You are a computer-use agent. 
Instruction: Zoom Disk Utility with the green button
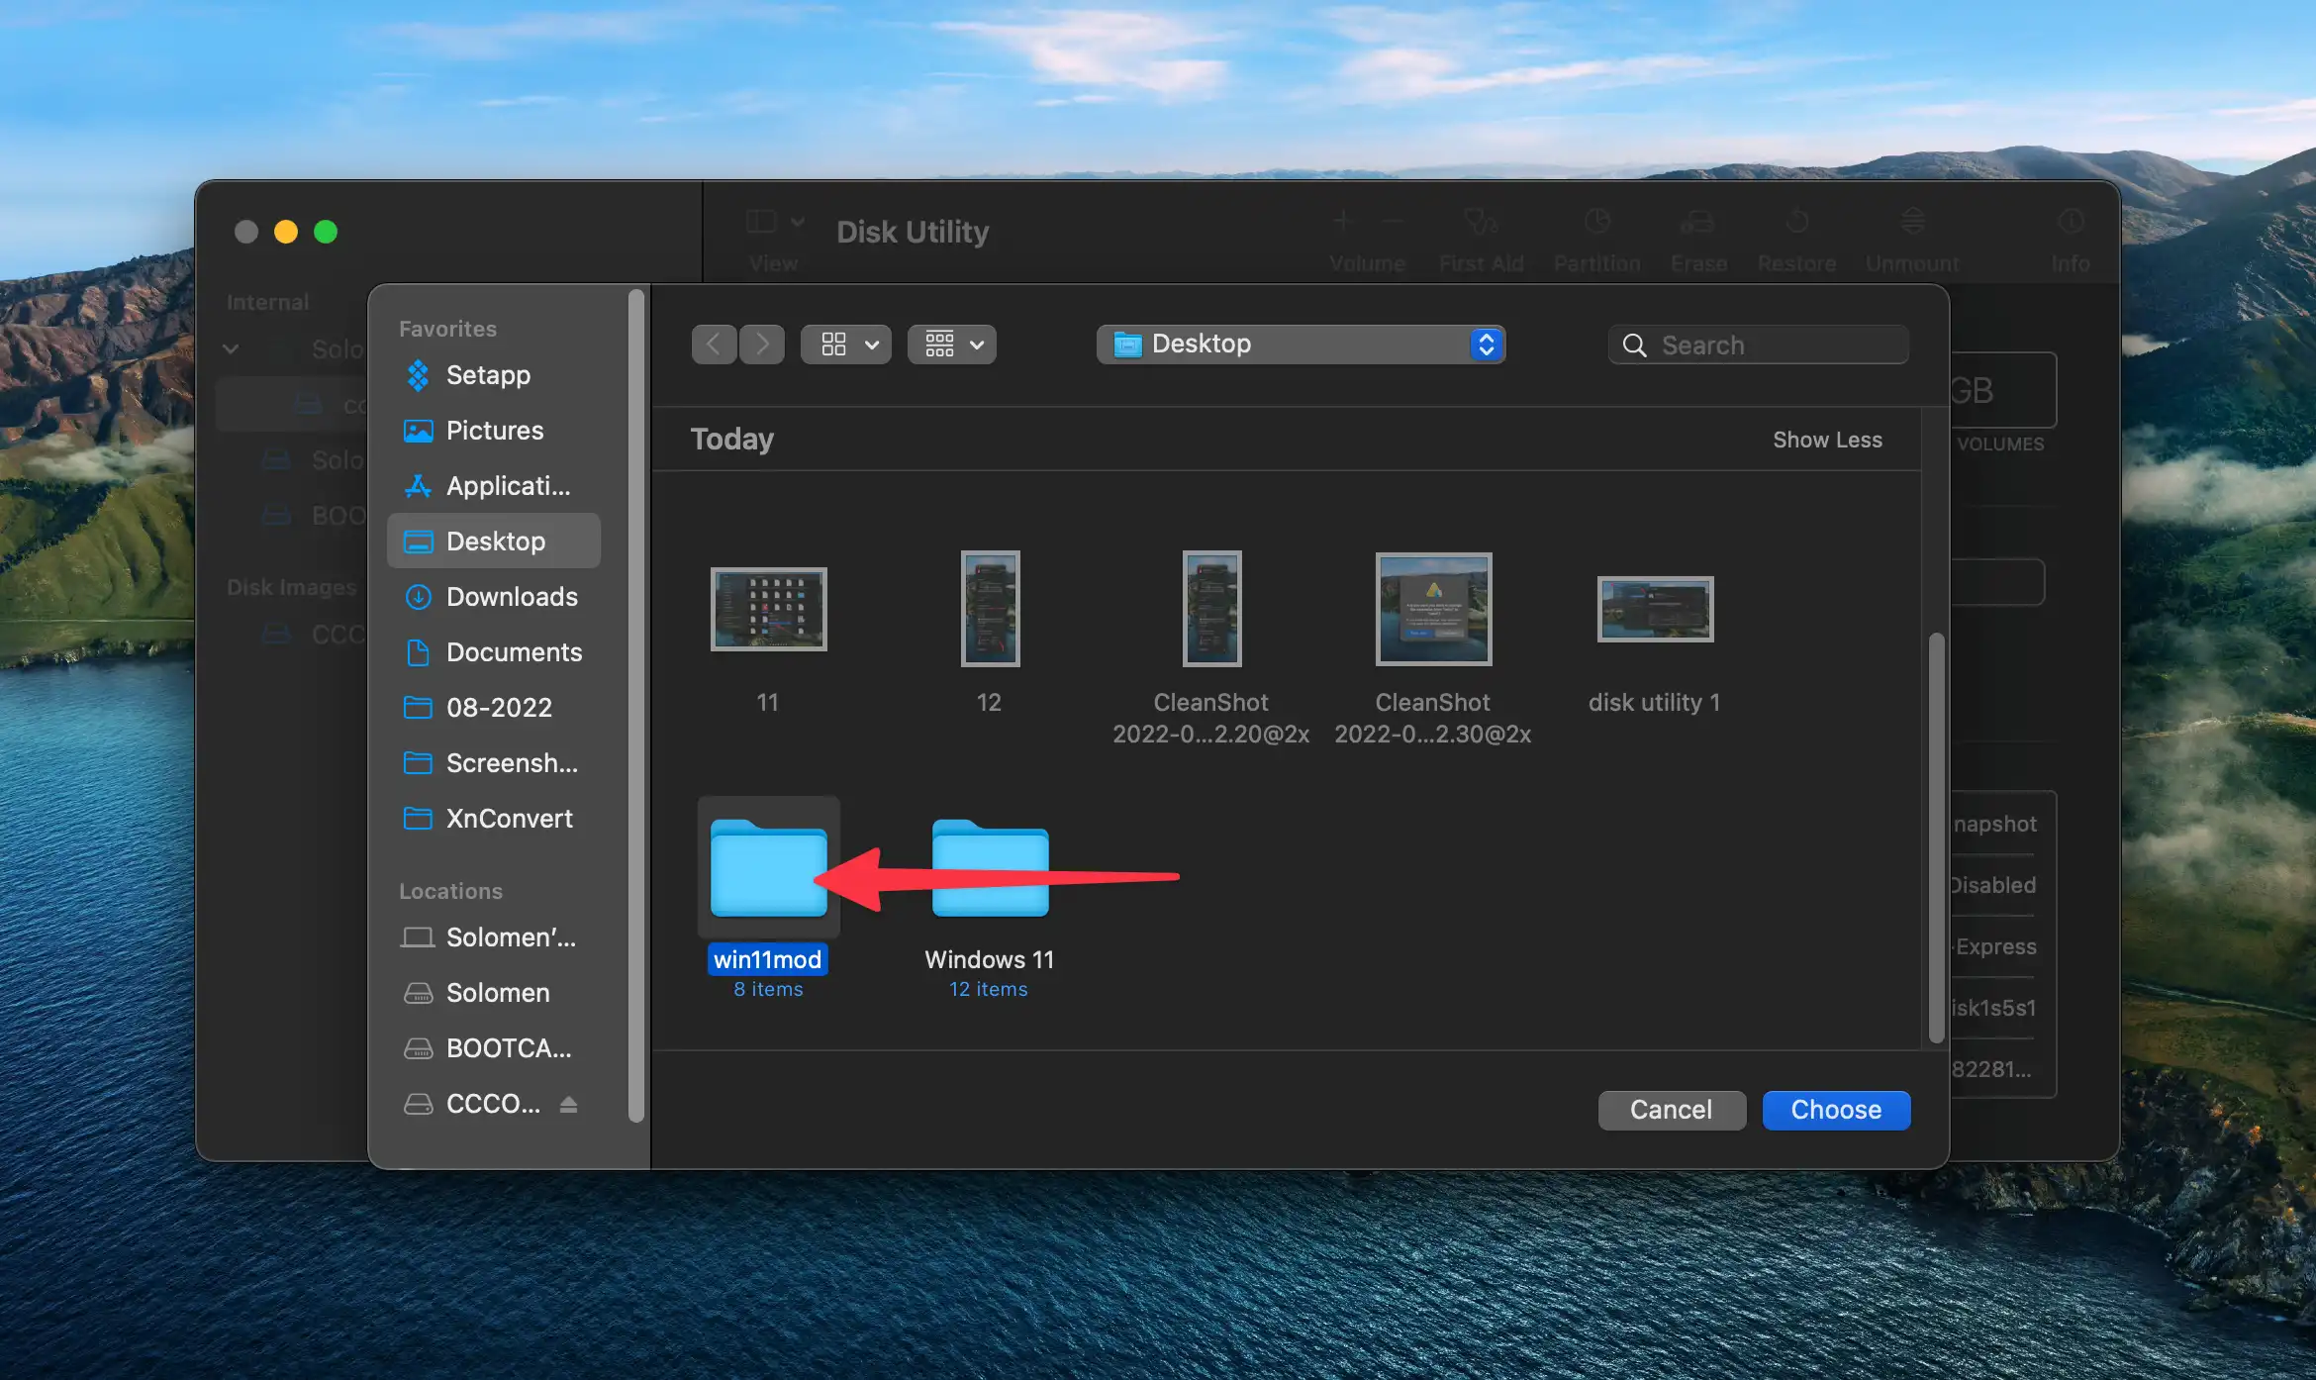pyautogui.click(x=326, y=232)
